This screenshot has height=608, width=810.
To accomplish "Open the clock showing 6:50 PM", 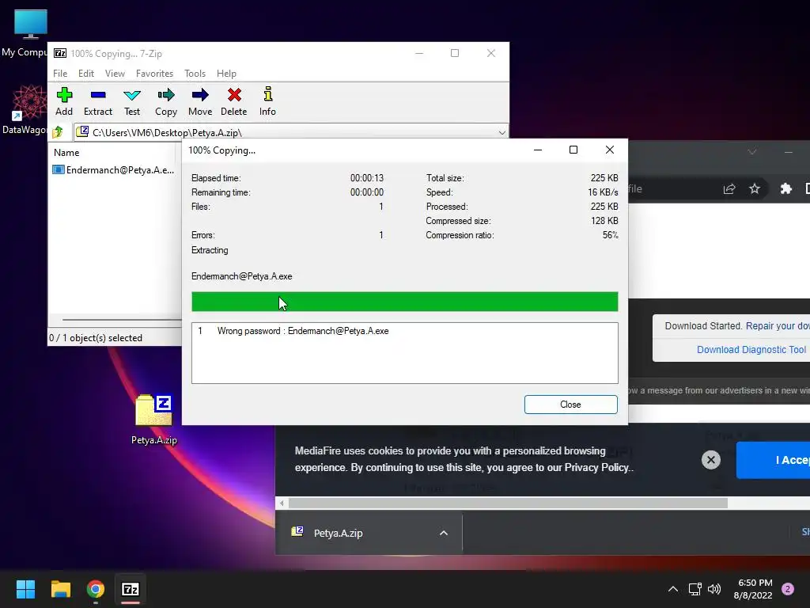I will [753, 589].
